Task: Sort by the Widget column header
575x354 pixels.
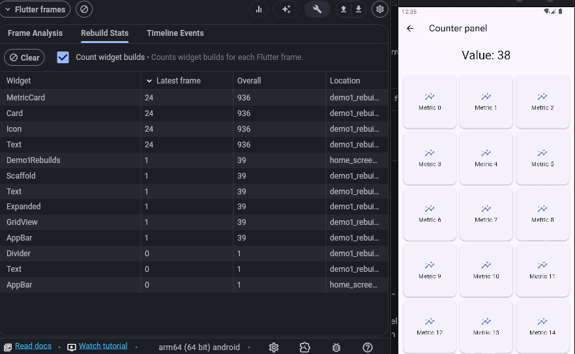Action: point(70,81)
